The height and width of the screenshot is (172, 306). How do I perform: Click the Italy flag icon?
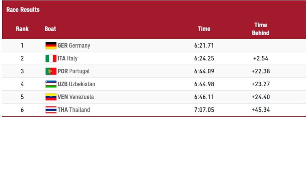(x=51, y=58)
